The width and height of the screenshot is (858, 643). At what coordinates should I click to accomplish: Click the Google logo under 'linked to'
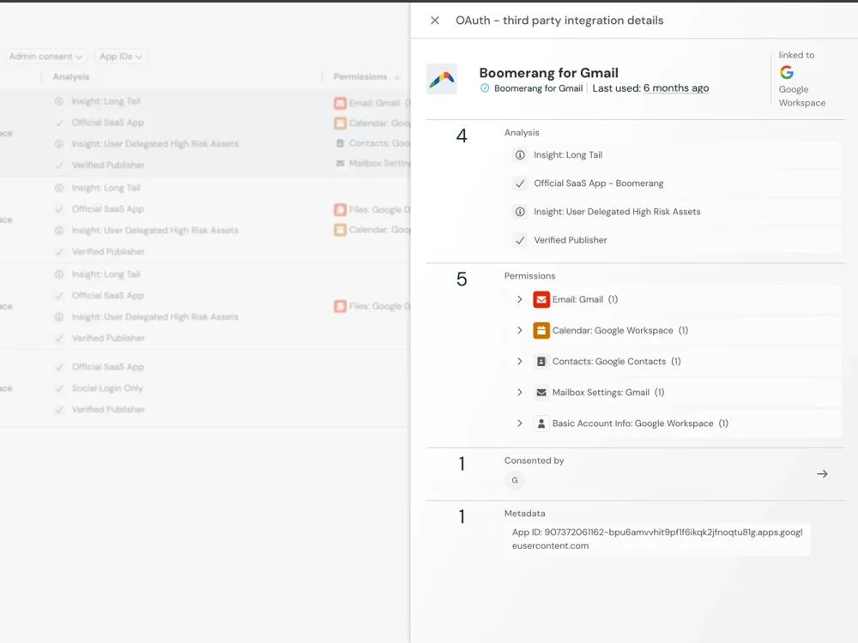tap(786, 72)
